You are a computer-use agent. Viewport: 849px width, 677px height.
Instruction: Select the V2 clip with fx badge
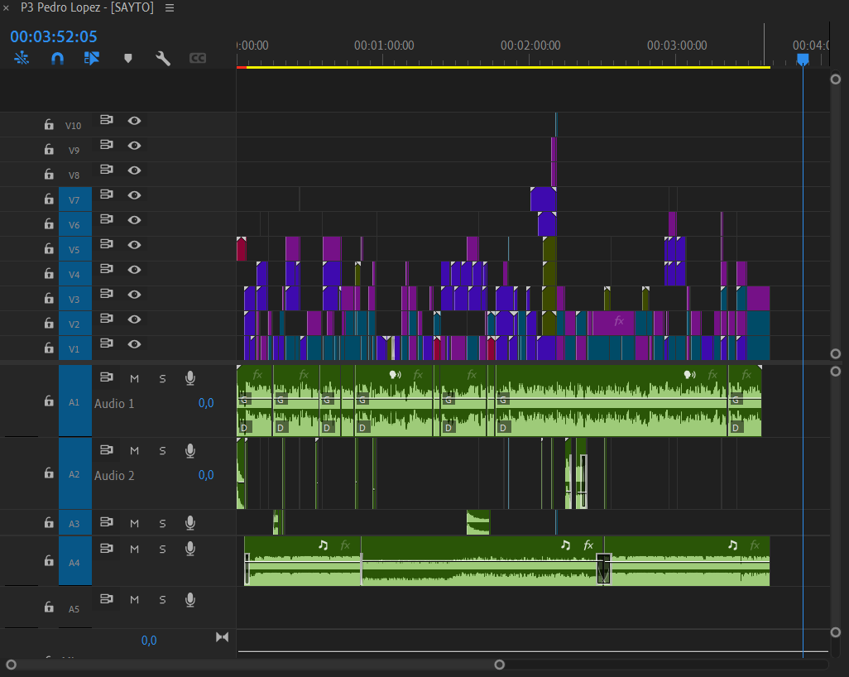pos(613,323)
